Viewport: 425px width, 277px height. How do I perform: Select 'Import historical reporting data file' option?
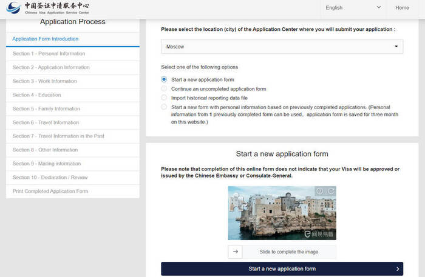point(164,98)
